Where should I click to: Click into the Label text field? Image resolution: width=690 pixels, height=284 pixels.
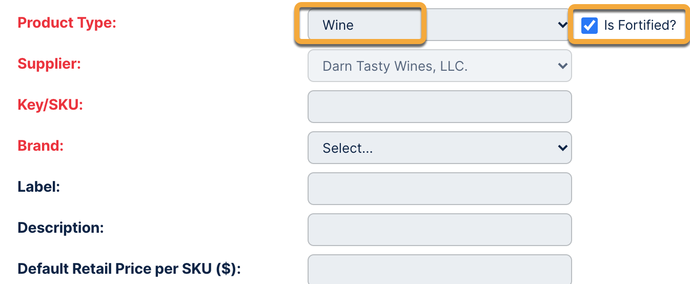click(439, 189)
